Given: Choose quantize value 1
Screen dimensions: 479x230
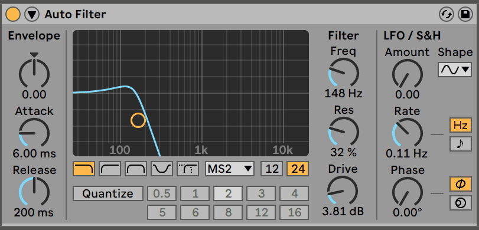Looking at the screenshot, I should 195,193.
